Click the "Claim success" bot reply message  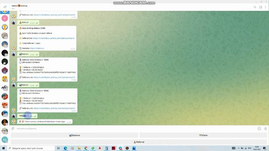pos(45,122)
